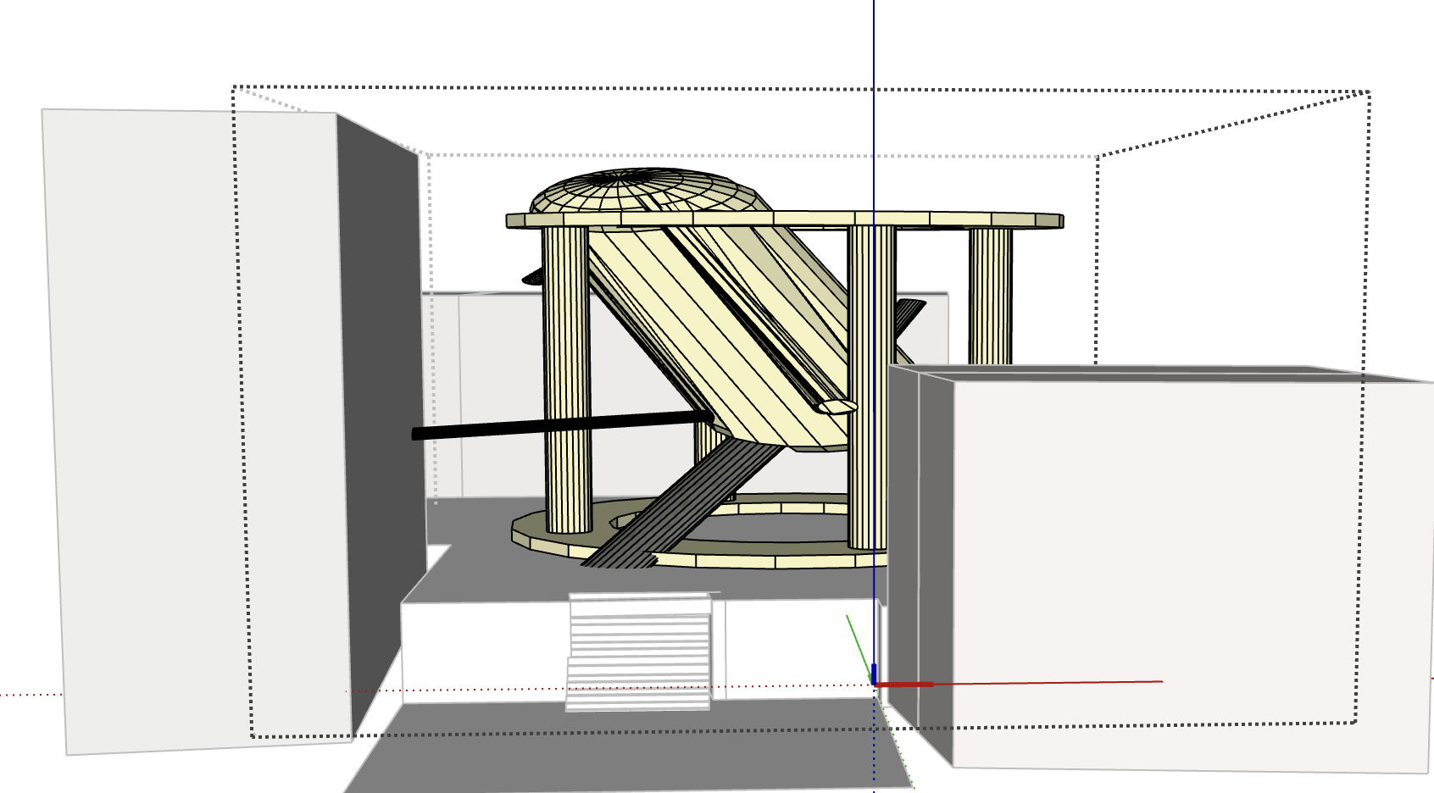Select the solid red axis line
This screenshot has height=793, width=1434.
pos(1019,682)
